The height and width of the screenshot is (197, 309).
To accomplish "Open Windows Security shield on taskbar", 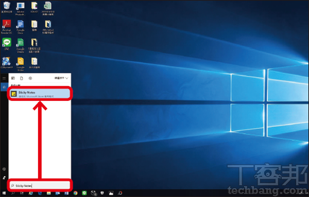I will click(102, 193).
